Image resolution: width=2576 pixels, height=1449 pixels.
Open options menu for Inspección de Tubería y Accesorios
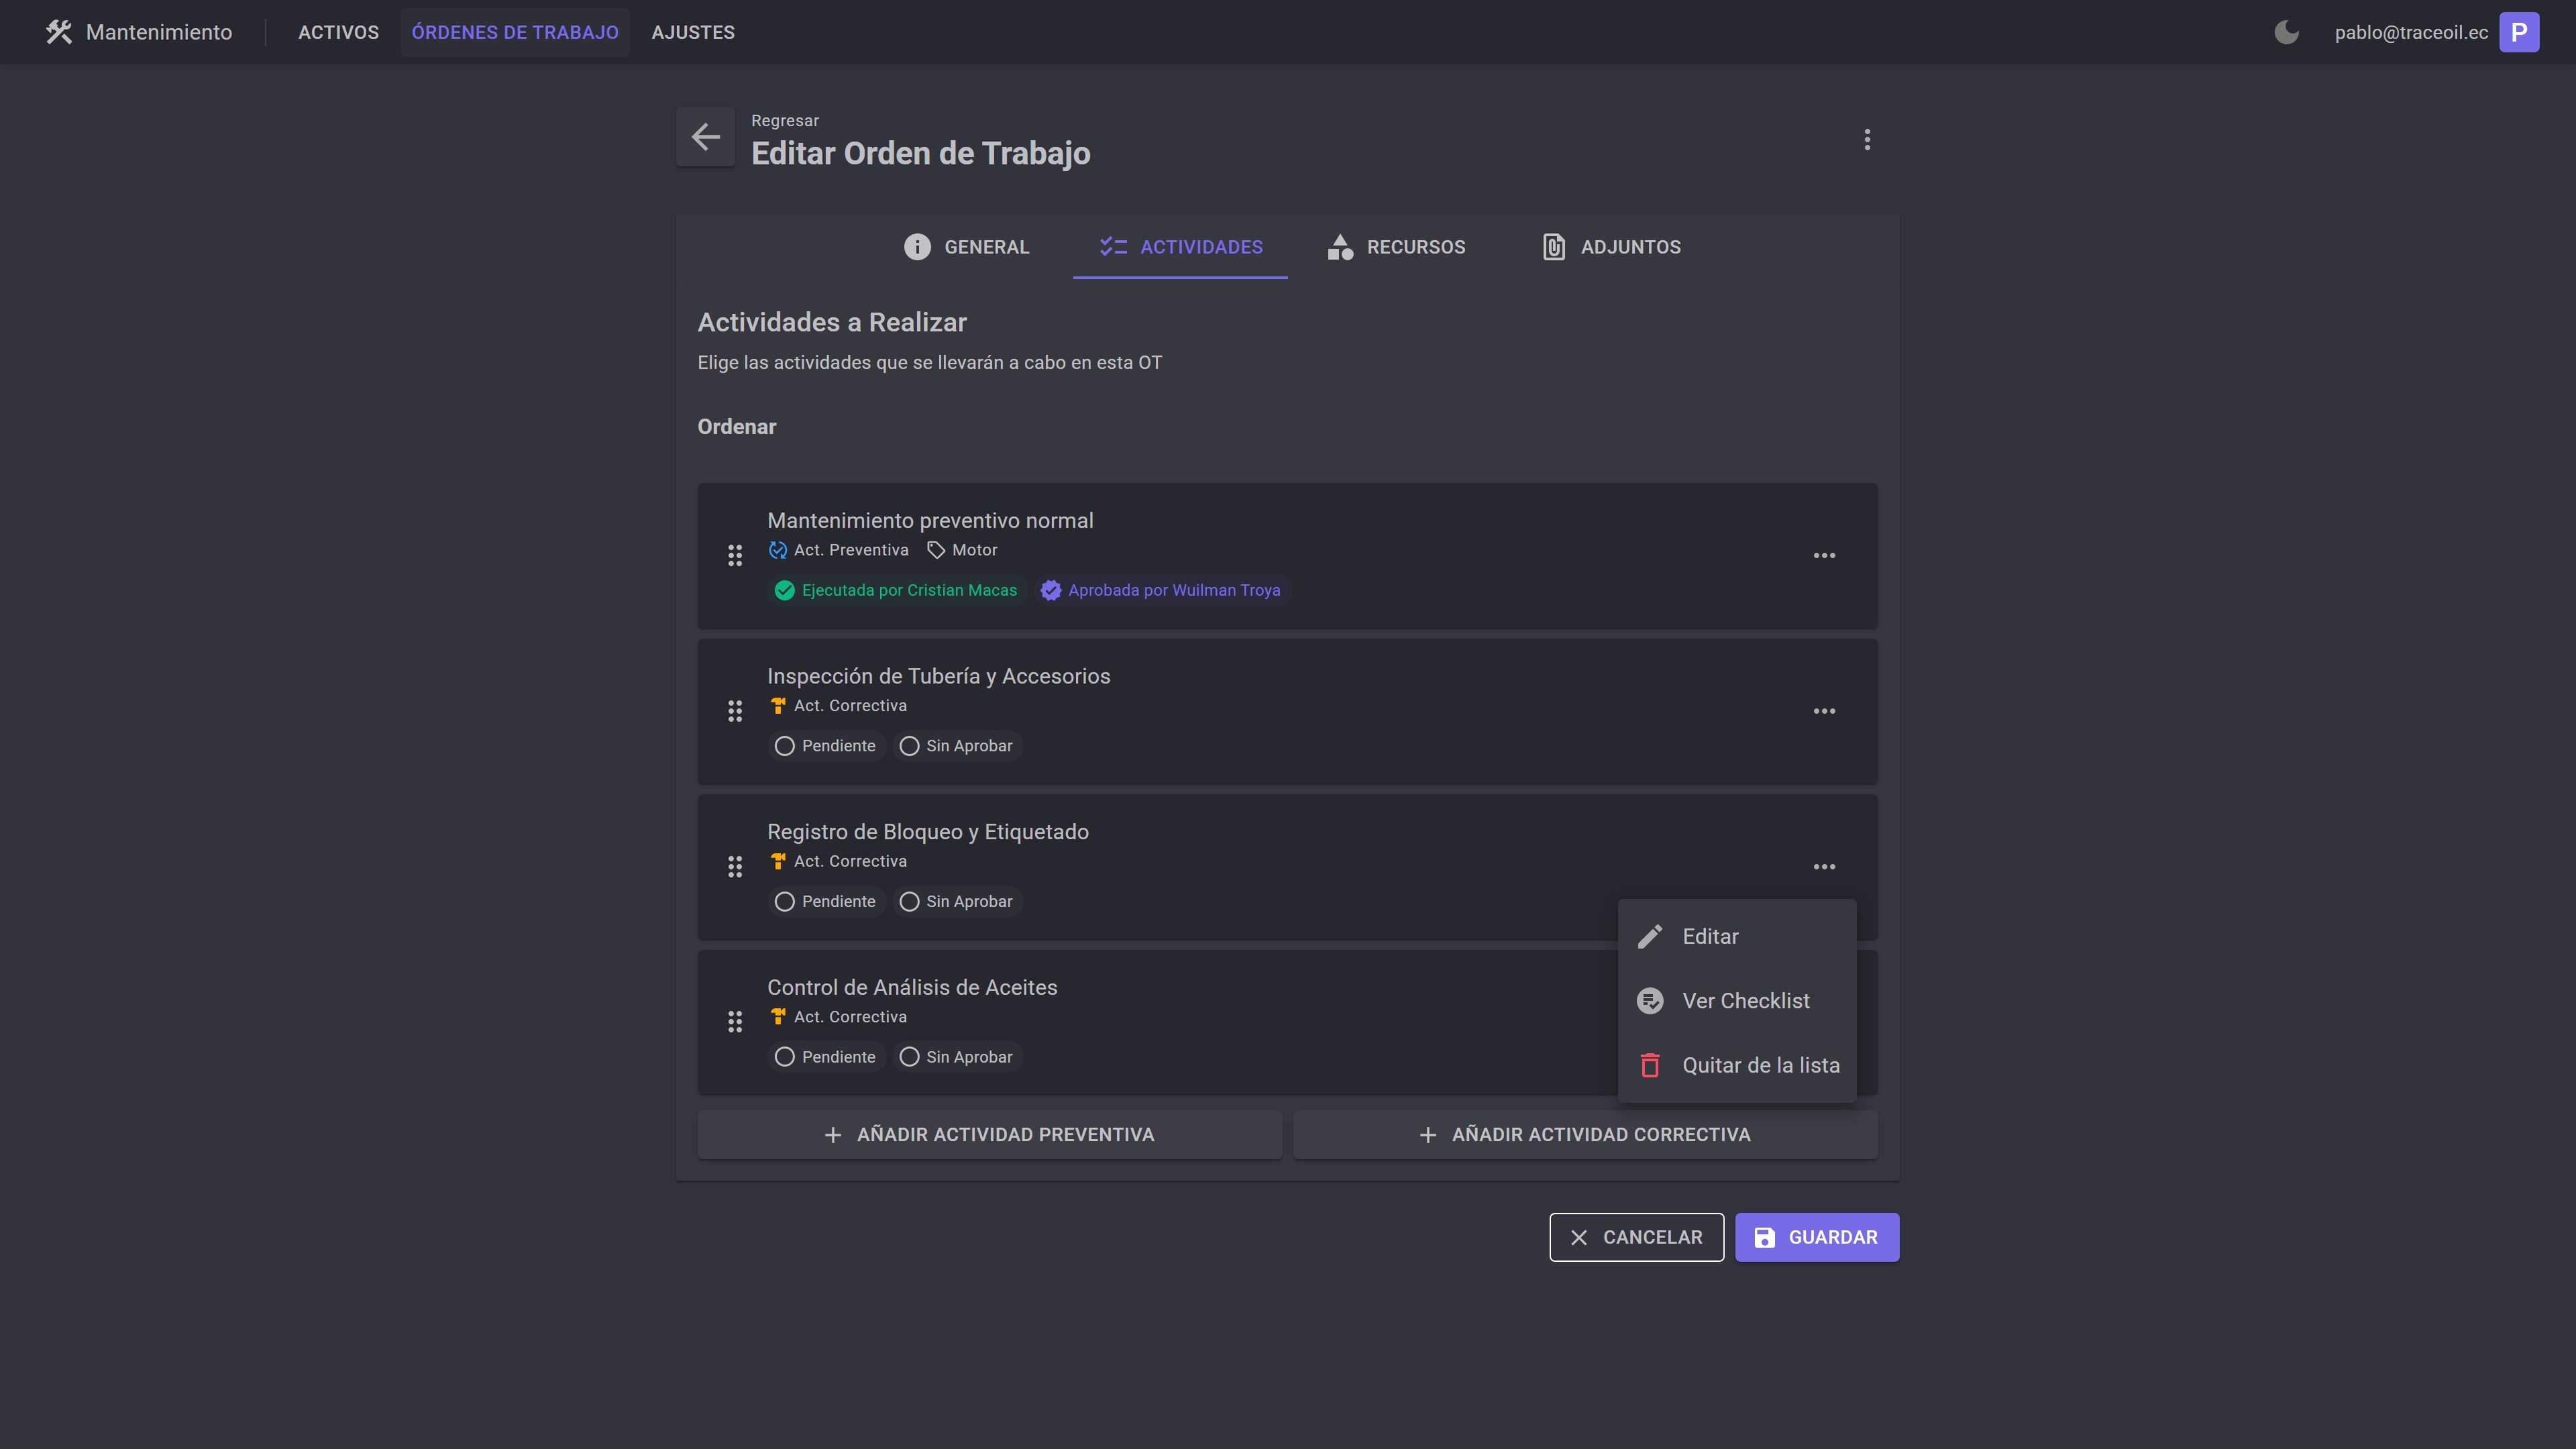(x=1824, y=711)
